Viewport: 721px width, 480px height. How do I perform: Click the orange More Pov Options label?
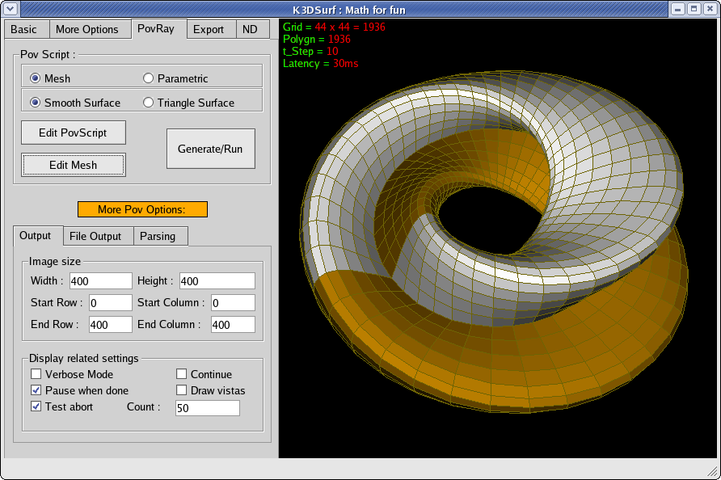coord(142,209)
